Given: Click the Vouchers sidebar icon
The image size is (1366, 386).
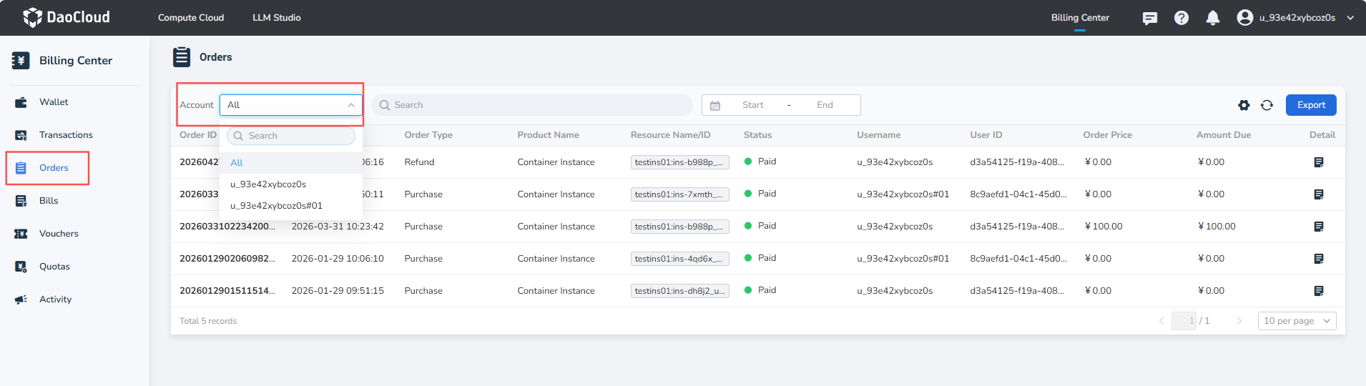Looking at the screenshot, I should 21,234.
